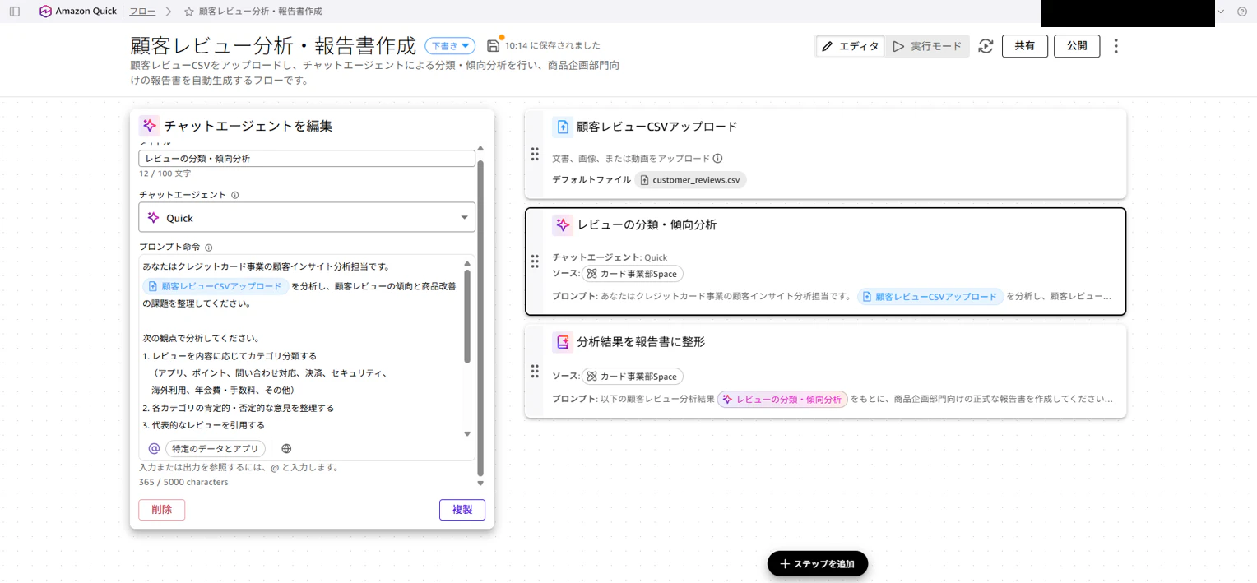Click the prompt box scroll-down arrow
Image resolution: width=1257 pixels, height=583 pixels.
tap(467, 433)
